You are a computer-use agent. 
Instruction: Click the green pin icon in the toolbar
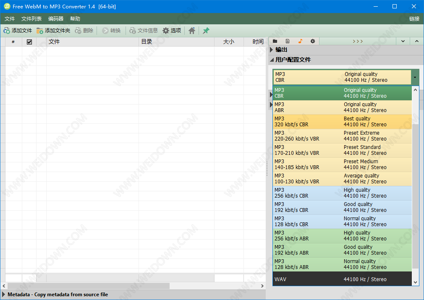point(206,31)
